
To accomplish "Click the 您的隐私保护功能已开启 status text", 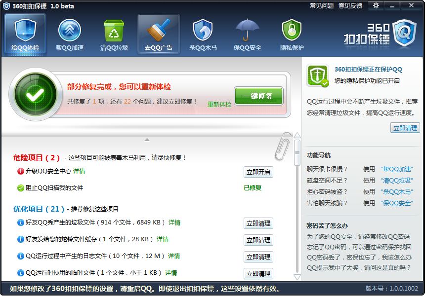I will [x=367, y=80].
